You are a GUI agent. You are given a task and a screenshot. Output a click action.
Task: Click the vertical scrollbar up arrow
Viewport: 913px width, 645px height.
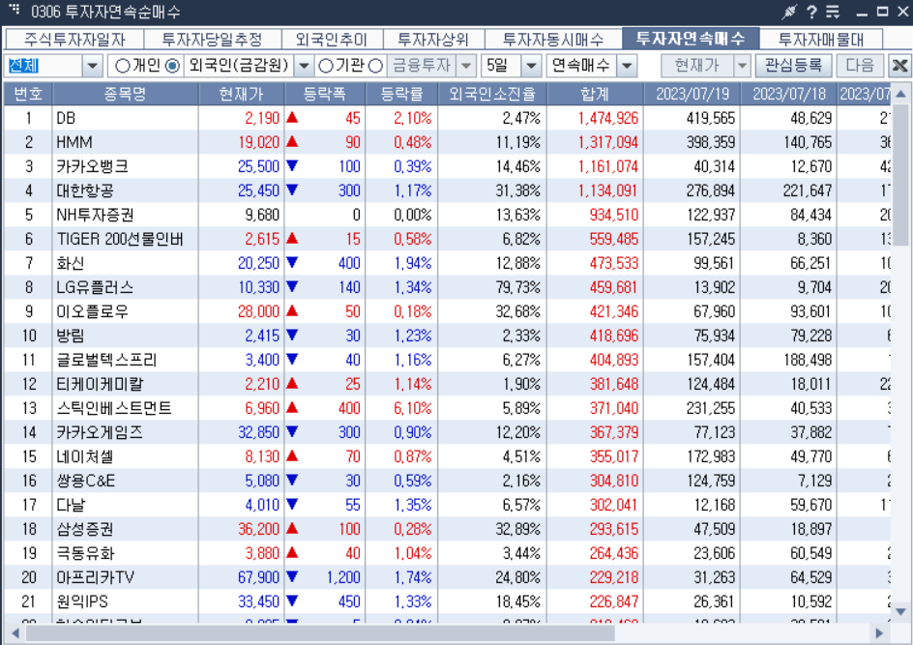tap(900, 94)
